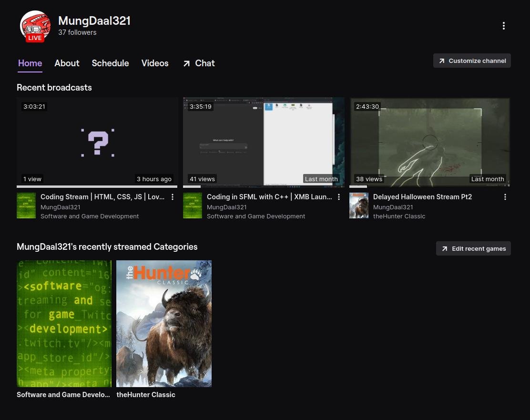Open channel options three-dot menu
Screen dimensions: 530x420
(504, 26)
